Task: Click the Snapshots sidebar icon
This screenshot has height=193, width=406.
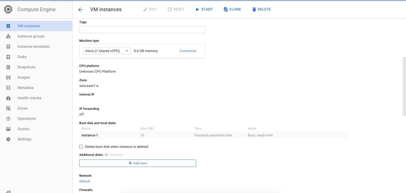Action: (8, 67)
